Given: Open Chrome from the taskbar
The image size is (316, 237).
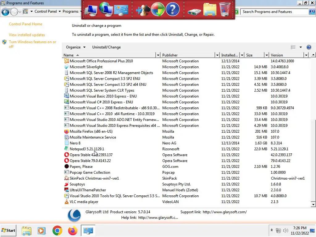Looking at the screenshot, I should click(57, 231).
